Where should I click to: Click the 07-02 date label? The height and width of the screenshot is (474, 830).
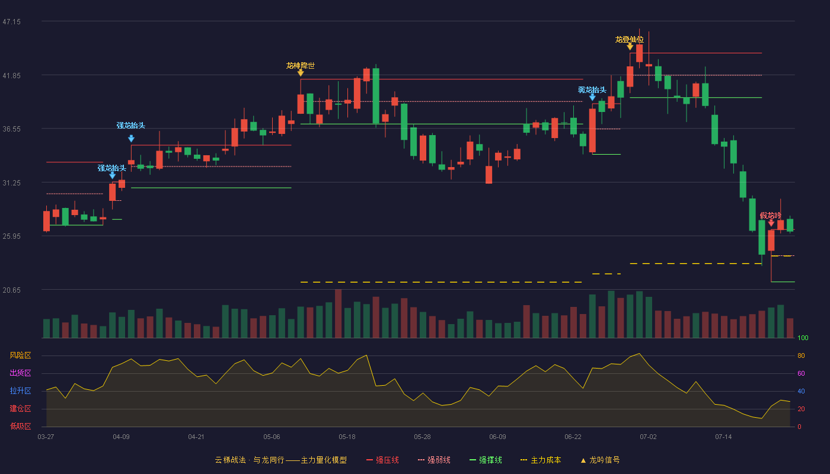point(648,437)
